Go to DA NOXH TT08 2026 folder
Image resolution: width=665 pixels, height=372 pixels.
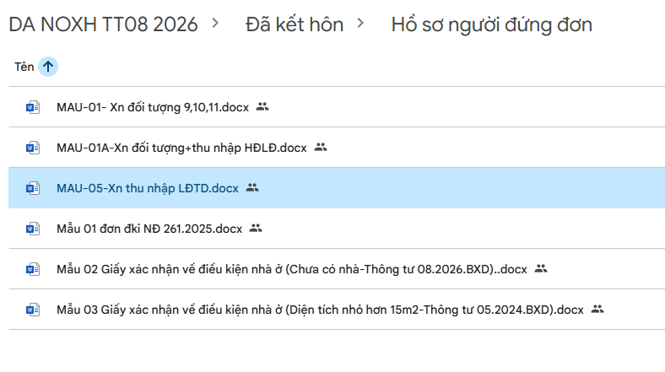click(x=103, y=24)
